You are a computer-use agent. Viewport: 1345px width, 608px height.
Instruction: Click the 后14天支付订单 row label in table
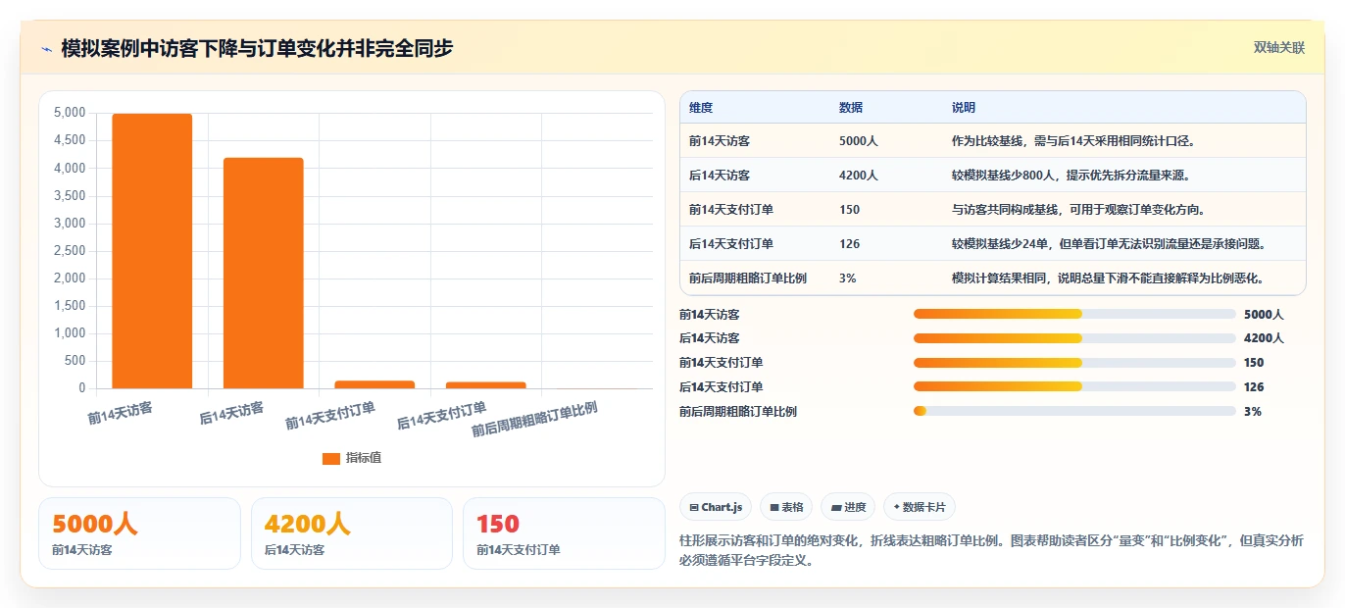click(731, 244)
